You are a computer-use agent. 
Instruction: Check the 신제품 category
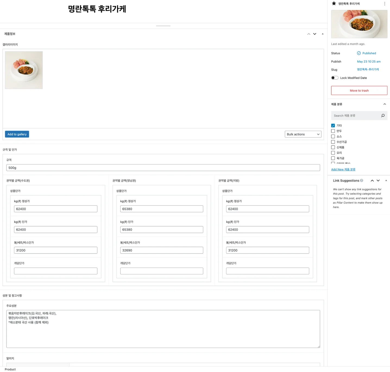[x=333, y=147]
